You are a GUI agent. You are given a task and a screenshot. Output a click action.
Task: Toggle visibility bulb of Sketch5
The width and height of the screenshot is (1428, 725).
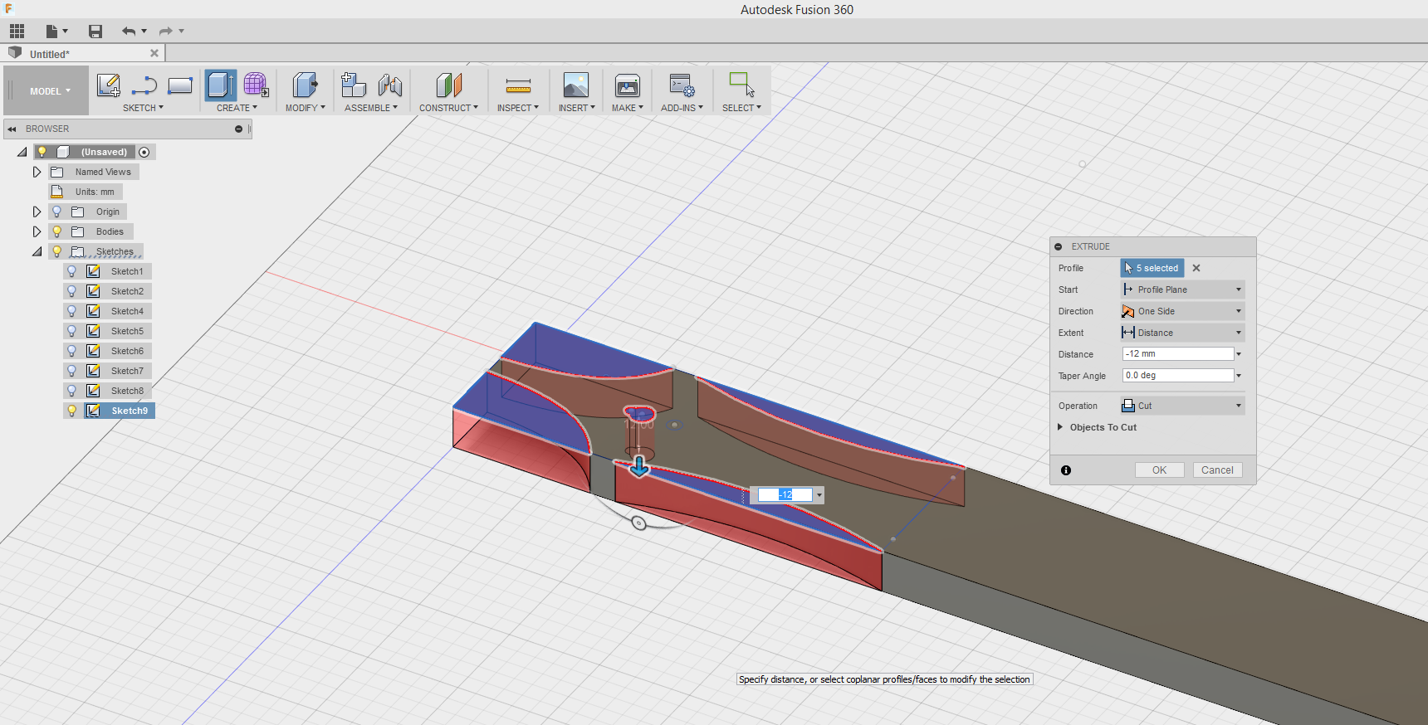point(72,331)
